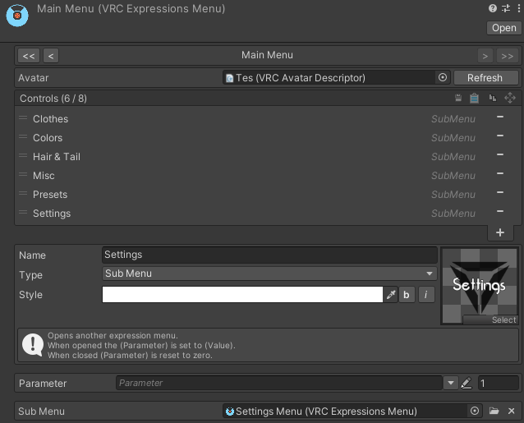Add a new control with plus button

[x=500, y=232]
